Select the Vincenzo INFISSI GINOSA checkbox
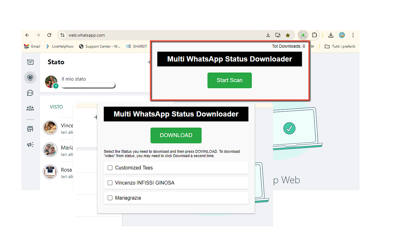This screenshot has width=394, height=246. click(110, 183)
